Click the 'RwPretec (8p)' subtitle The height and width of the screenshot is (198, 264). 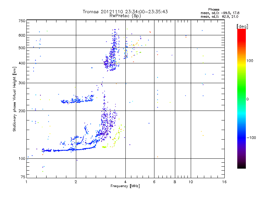pos(125,16)
